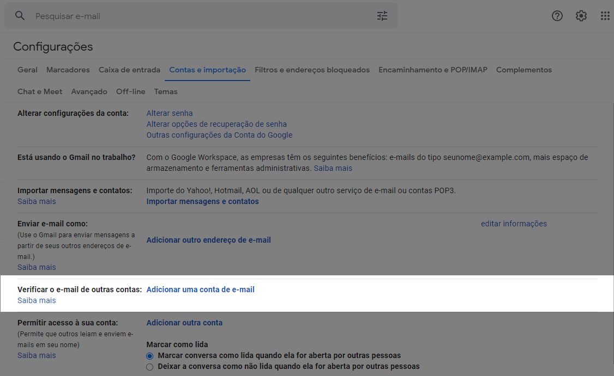Open Filtros e endereços bloqueados tab
The image size is (614, 376).
[312, 70]
